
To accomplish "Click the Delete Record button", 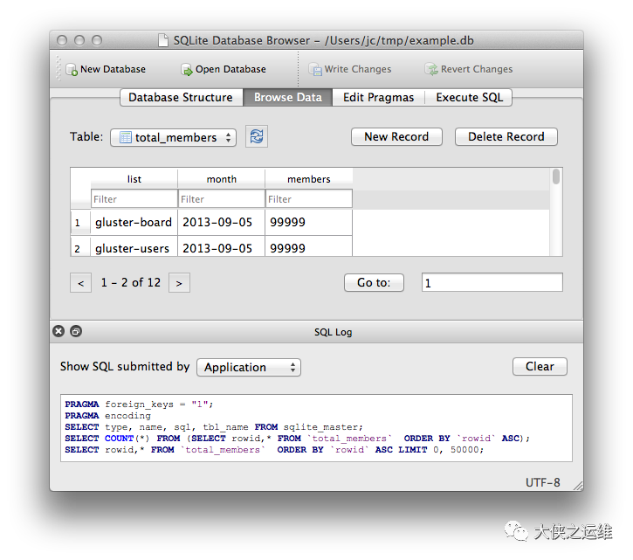I will point(506,136).
